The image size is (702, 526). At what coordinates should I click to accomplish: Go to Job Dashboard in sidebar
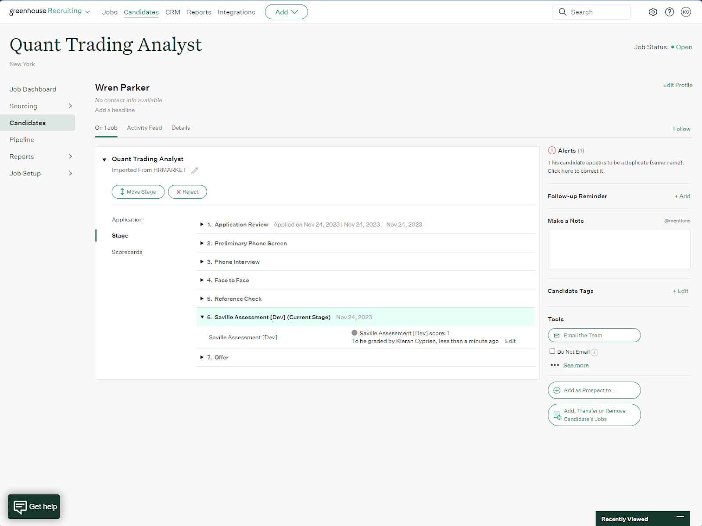tap(33, 89)
